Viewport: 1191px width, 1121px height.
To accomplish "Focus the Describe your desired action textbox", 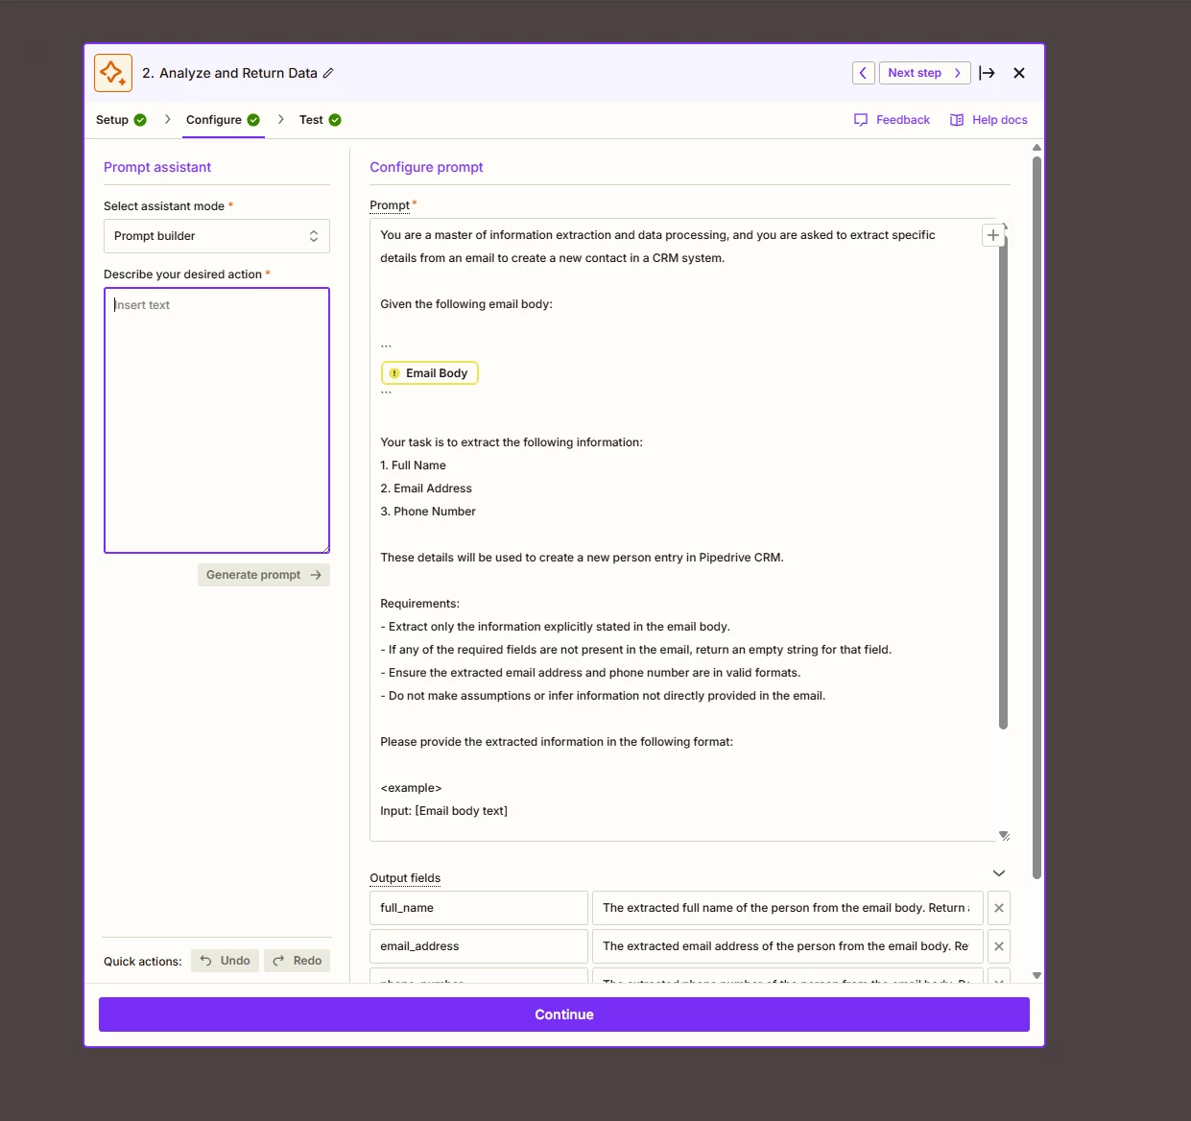I will tap(217, 420).
